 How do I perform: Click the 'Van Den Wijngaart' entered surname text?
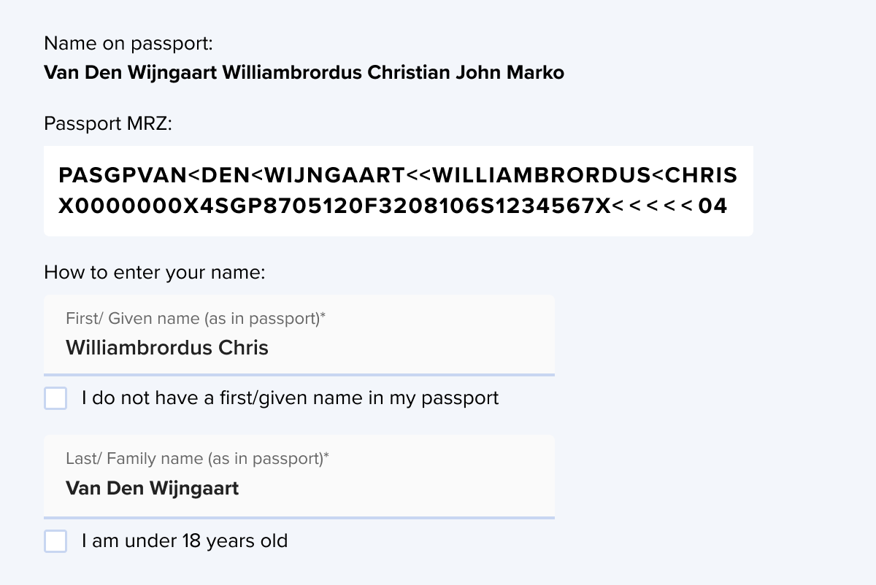tap(152, 488)
